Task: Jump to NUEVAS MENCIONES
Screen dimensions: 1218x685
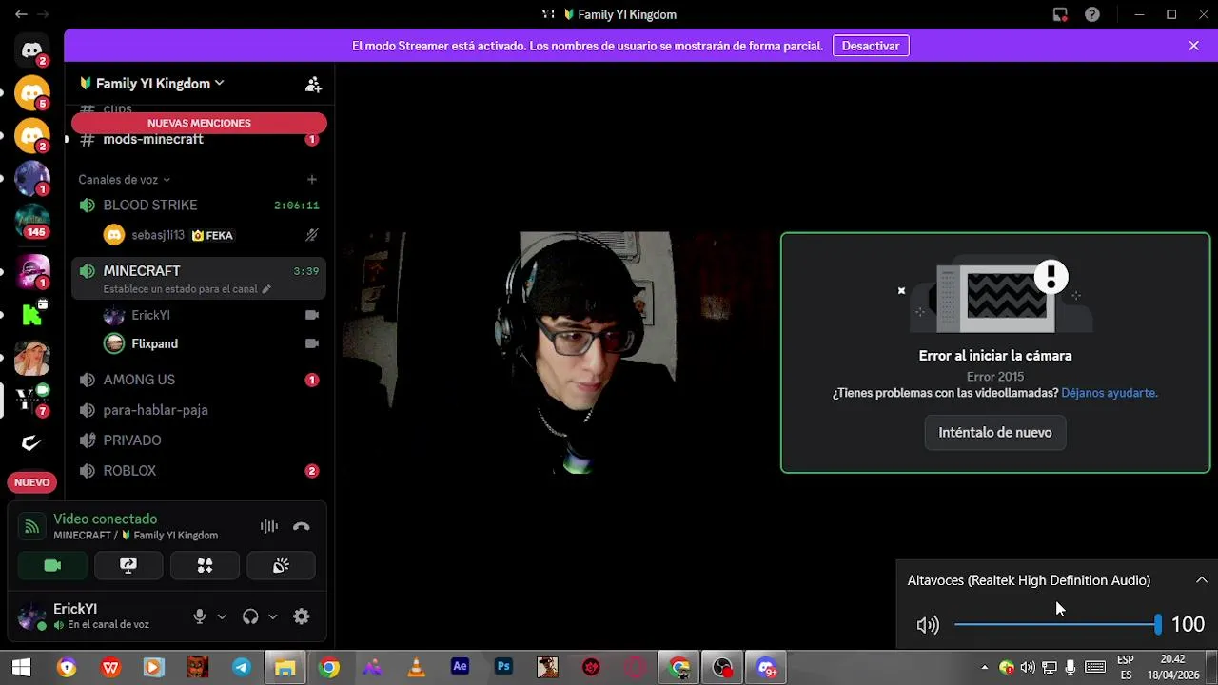Action: tap(199, 123)
